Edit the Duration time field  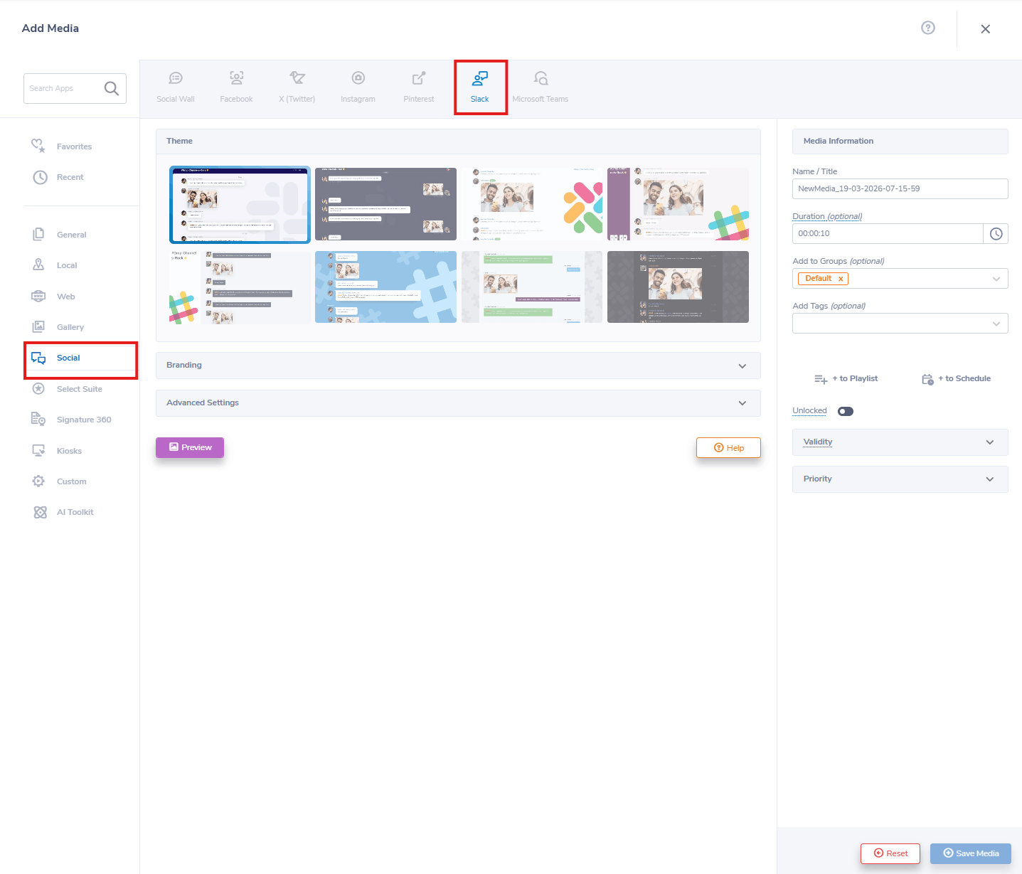[x=888, y=233]
